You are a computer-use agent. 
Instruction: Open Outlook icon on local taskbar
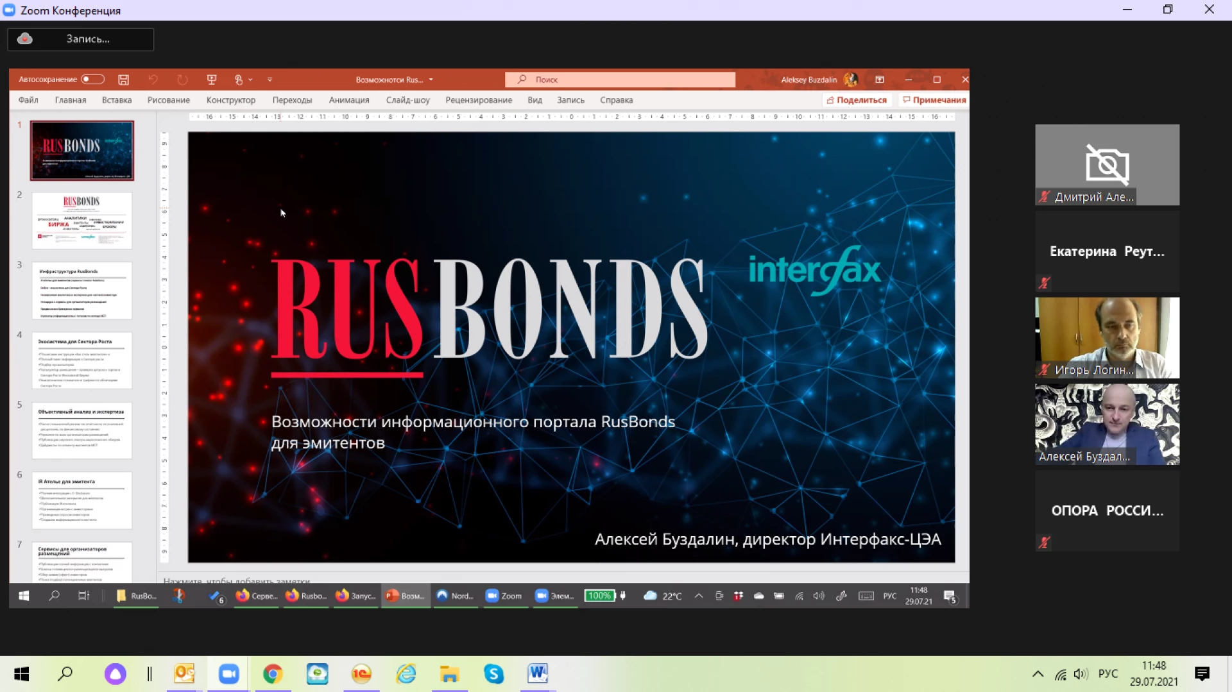coord(184,673)
